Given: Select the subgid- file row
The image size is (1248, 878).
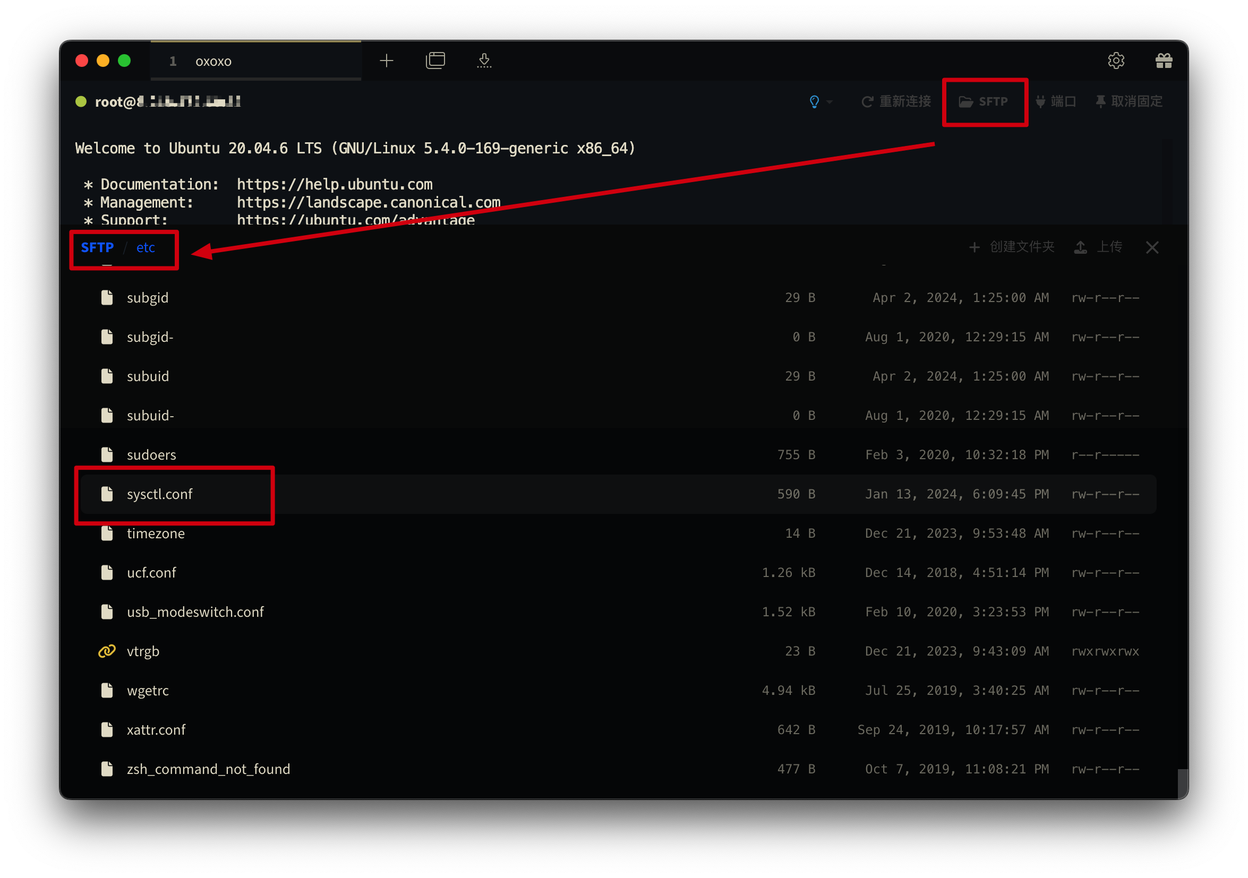Looking at the screenshot, I should coord(618,338).
